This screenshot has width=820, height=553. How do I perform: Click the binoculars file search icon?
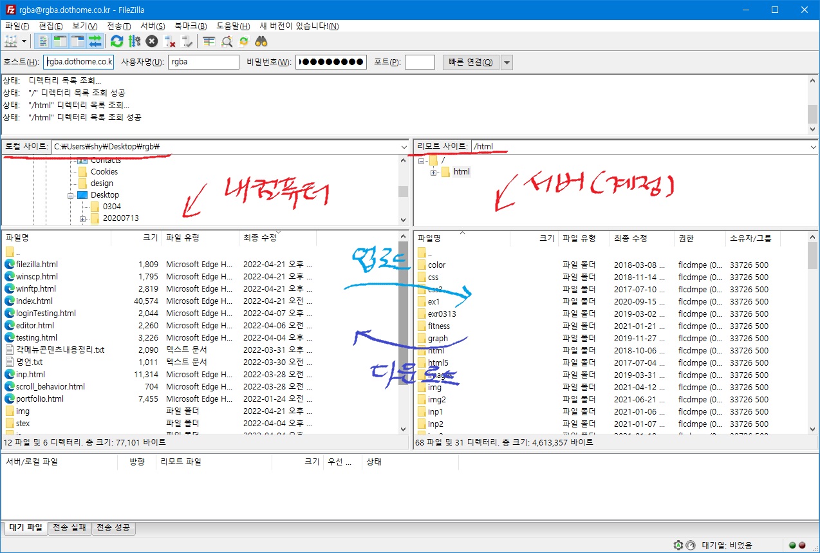point(261,41)
